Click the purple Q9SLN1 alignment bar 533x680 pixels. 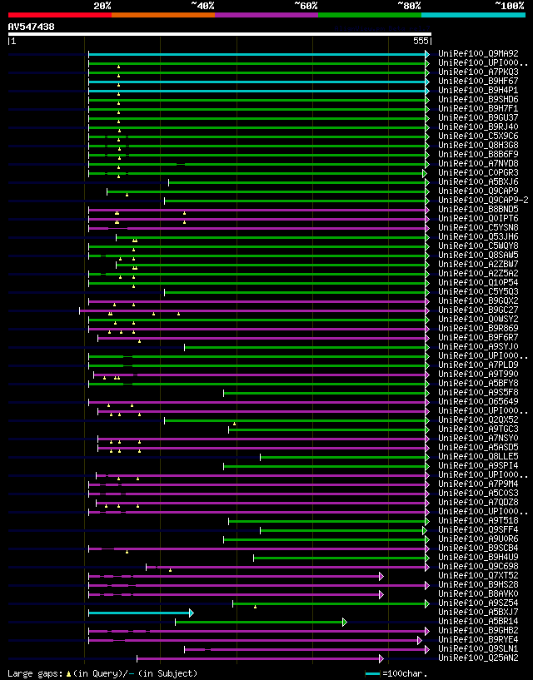[x=305, y=649]
